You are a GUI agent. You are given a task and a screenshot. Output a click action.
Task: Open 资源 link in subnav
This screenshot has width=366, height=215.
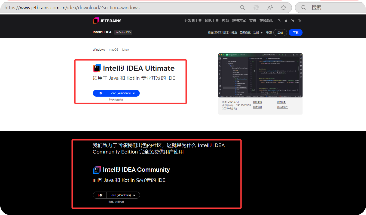(269, 33)
